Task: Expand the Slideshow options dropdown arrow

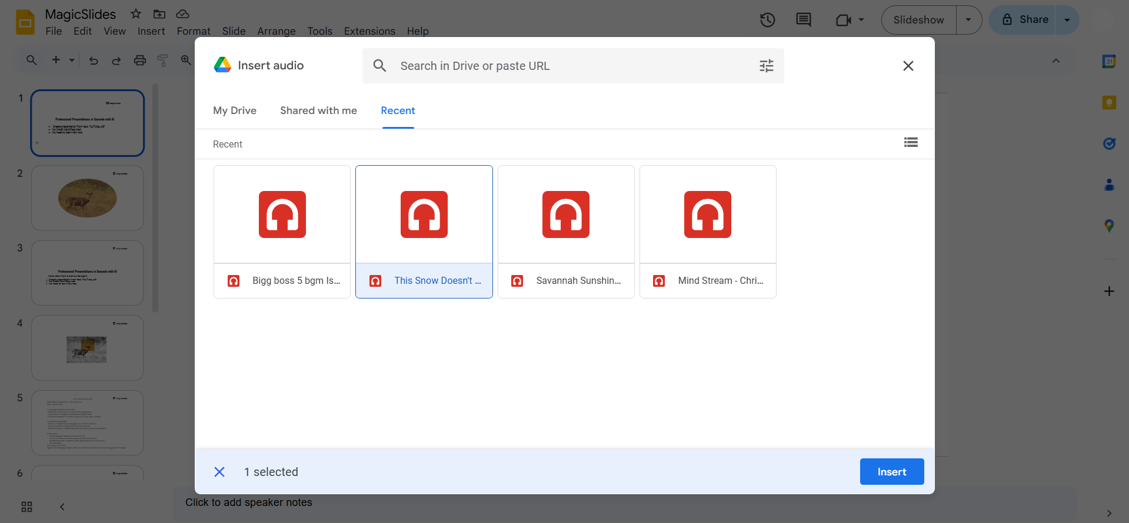Action: point(968,20)
